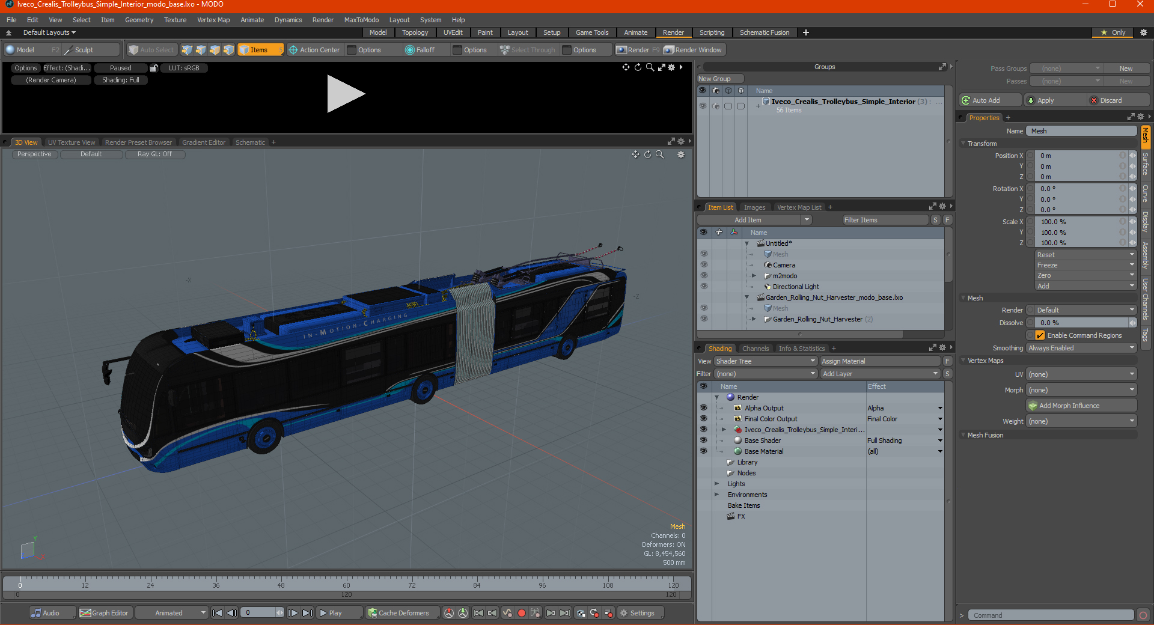Toggle visibility of Base Material layer
The width and height of the screenshot is (1154, 625).
pyautogui.click(x=703, y=451)
